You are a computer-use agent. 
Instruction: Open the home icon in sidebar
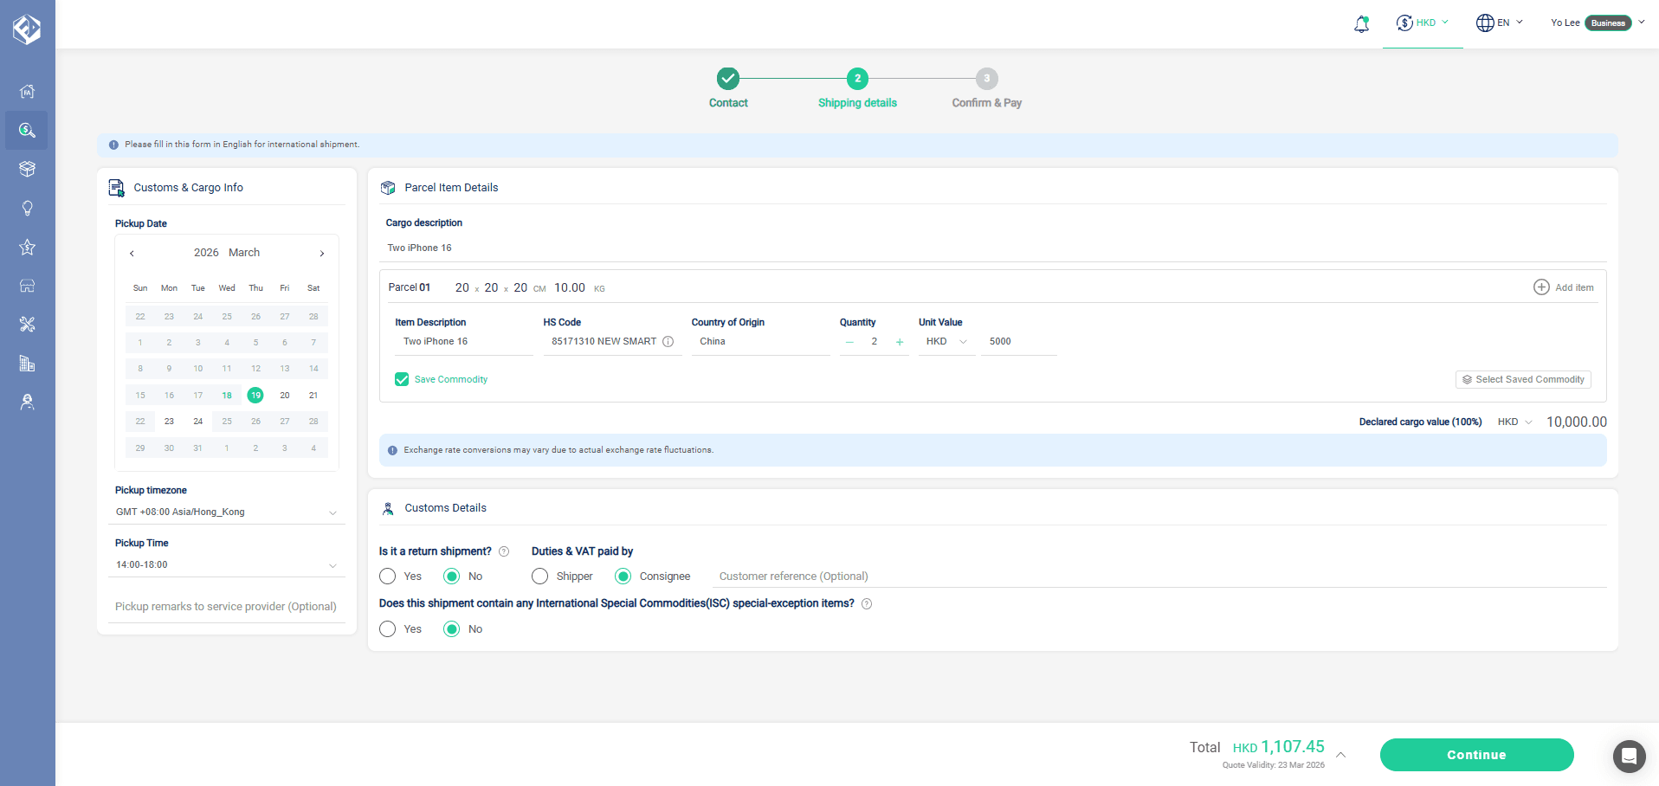click(x=27, y=91)
